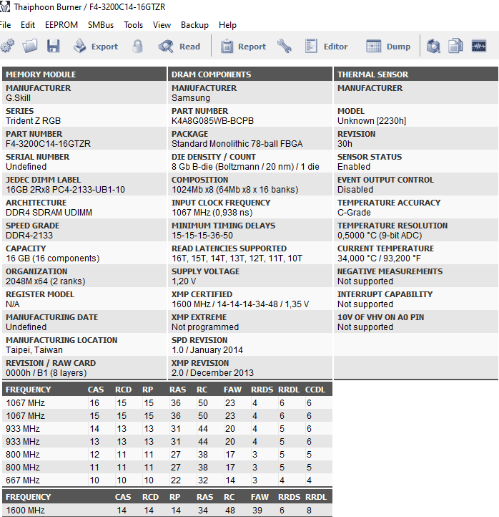Viewport: 499px width, 517px height.
Task: Open the Edit menu
Action: coord(28,25)
